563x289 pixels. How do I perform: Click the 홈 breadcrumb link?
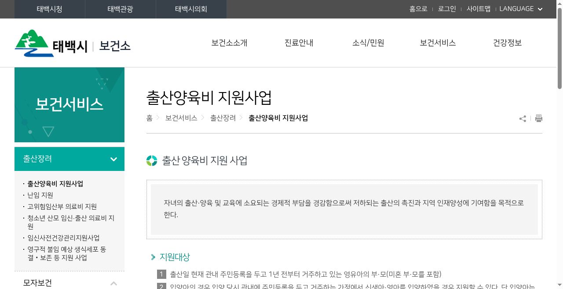tap(150, 118)
